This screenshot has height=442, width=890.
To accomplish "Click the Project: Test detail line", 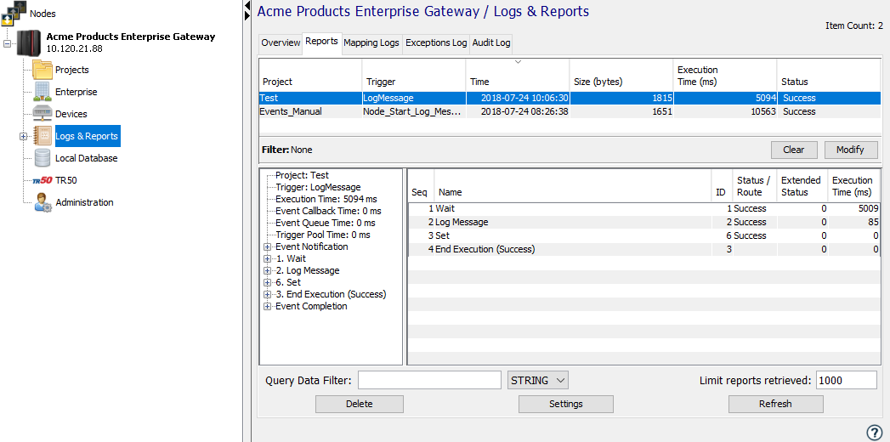I will click(x=302, y=175).
